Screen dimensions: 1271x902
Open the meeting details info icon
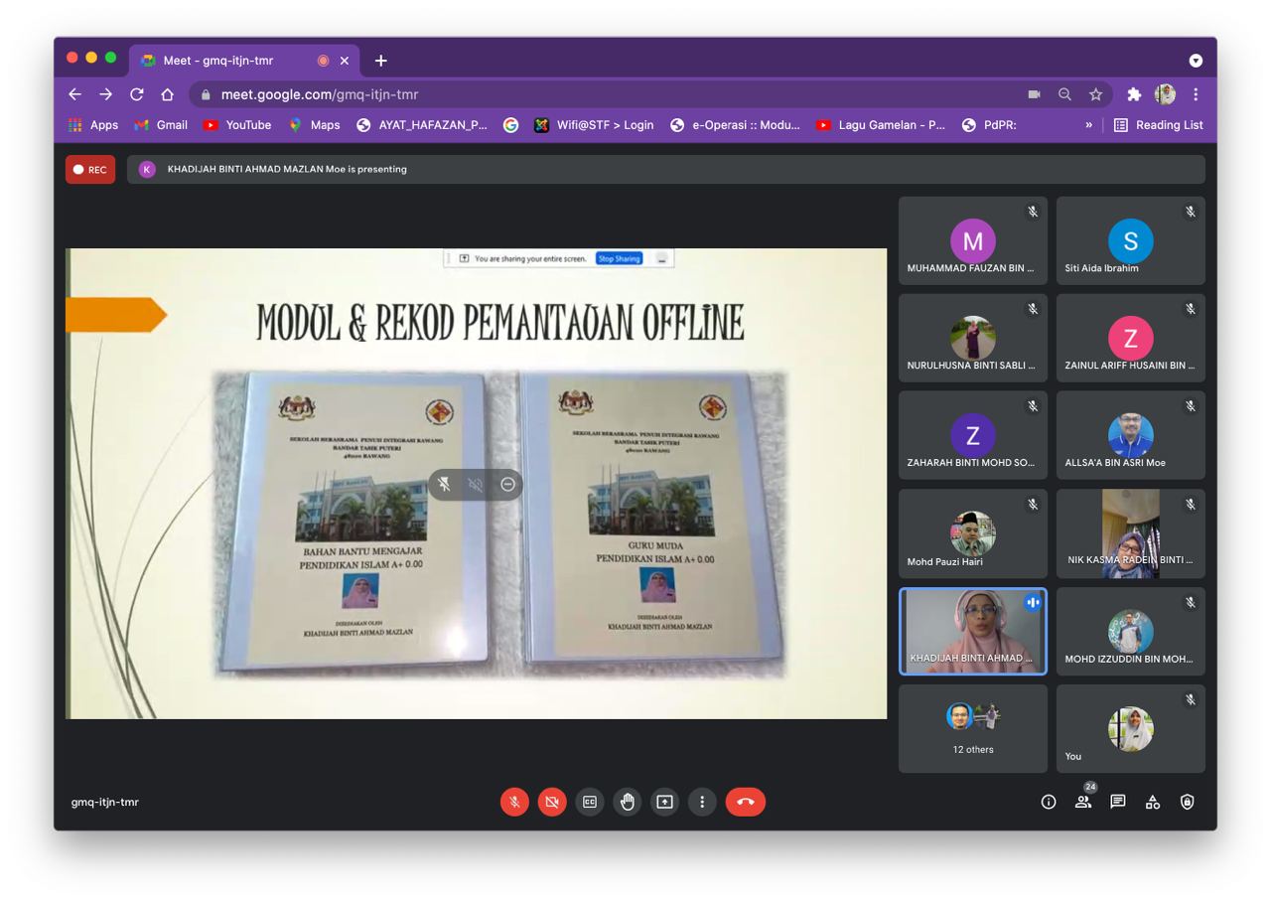pyautogui.click(x=1048, y=802)
